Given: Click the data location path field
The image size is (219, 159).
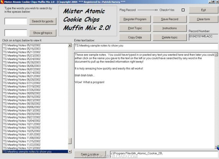Looking at the screenshot, I should pyautogui.click(x=164, y=154).
